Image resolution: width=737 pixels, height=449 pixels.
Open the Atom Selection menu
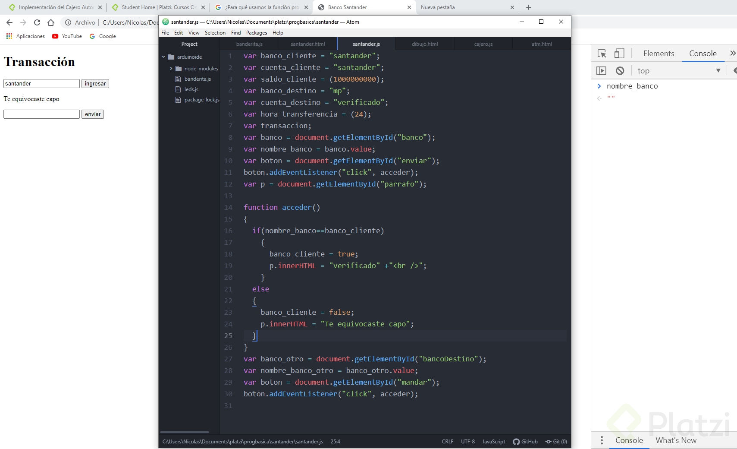click(x=215, y=33)
